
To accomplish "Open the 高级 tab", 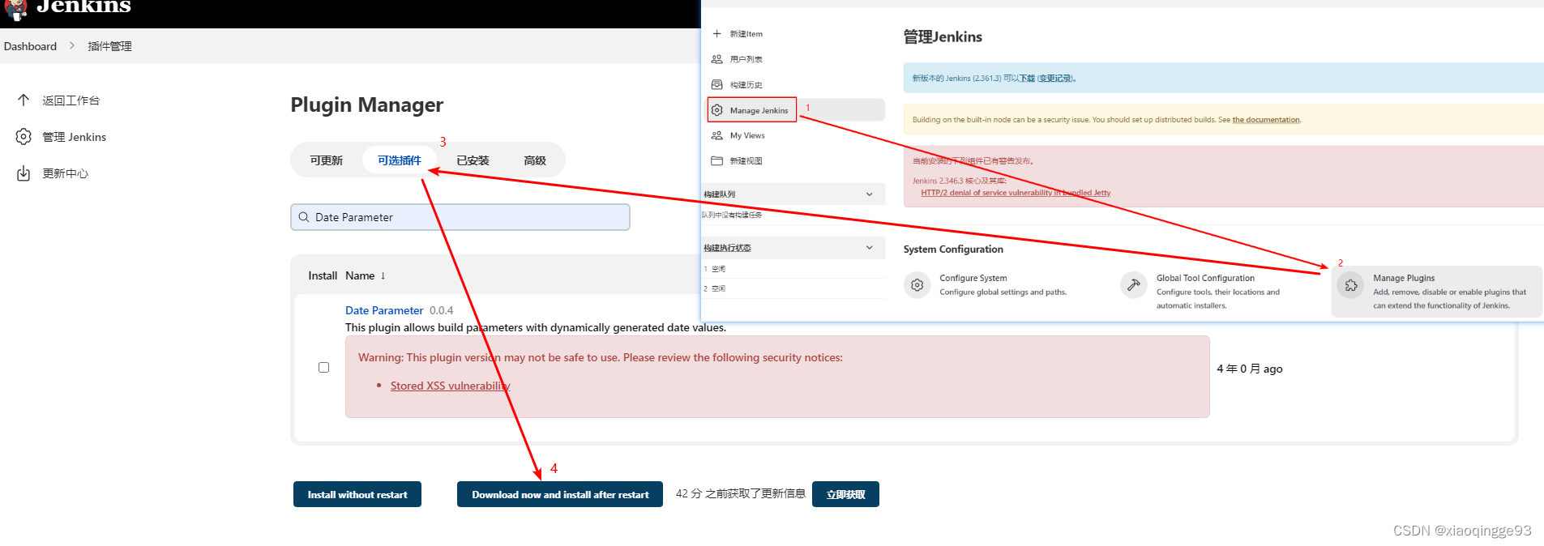I will point(535,160).
